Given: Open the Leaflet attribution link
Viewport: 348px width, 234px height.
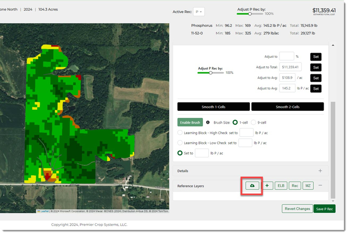Looking at the screenshot, I should [45, 211].
